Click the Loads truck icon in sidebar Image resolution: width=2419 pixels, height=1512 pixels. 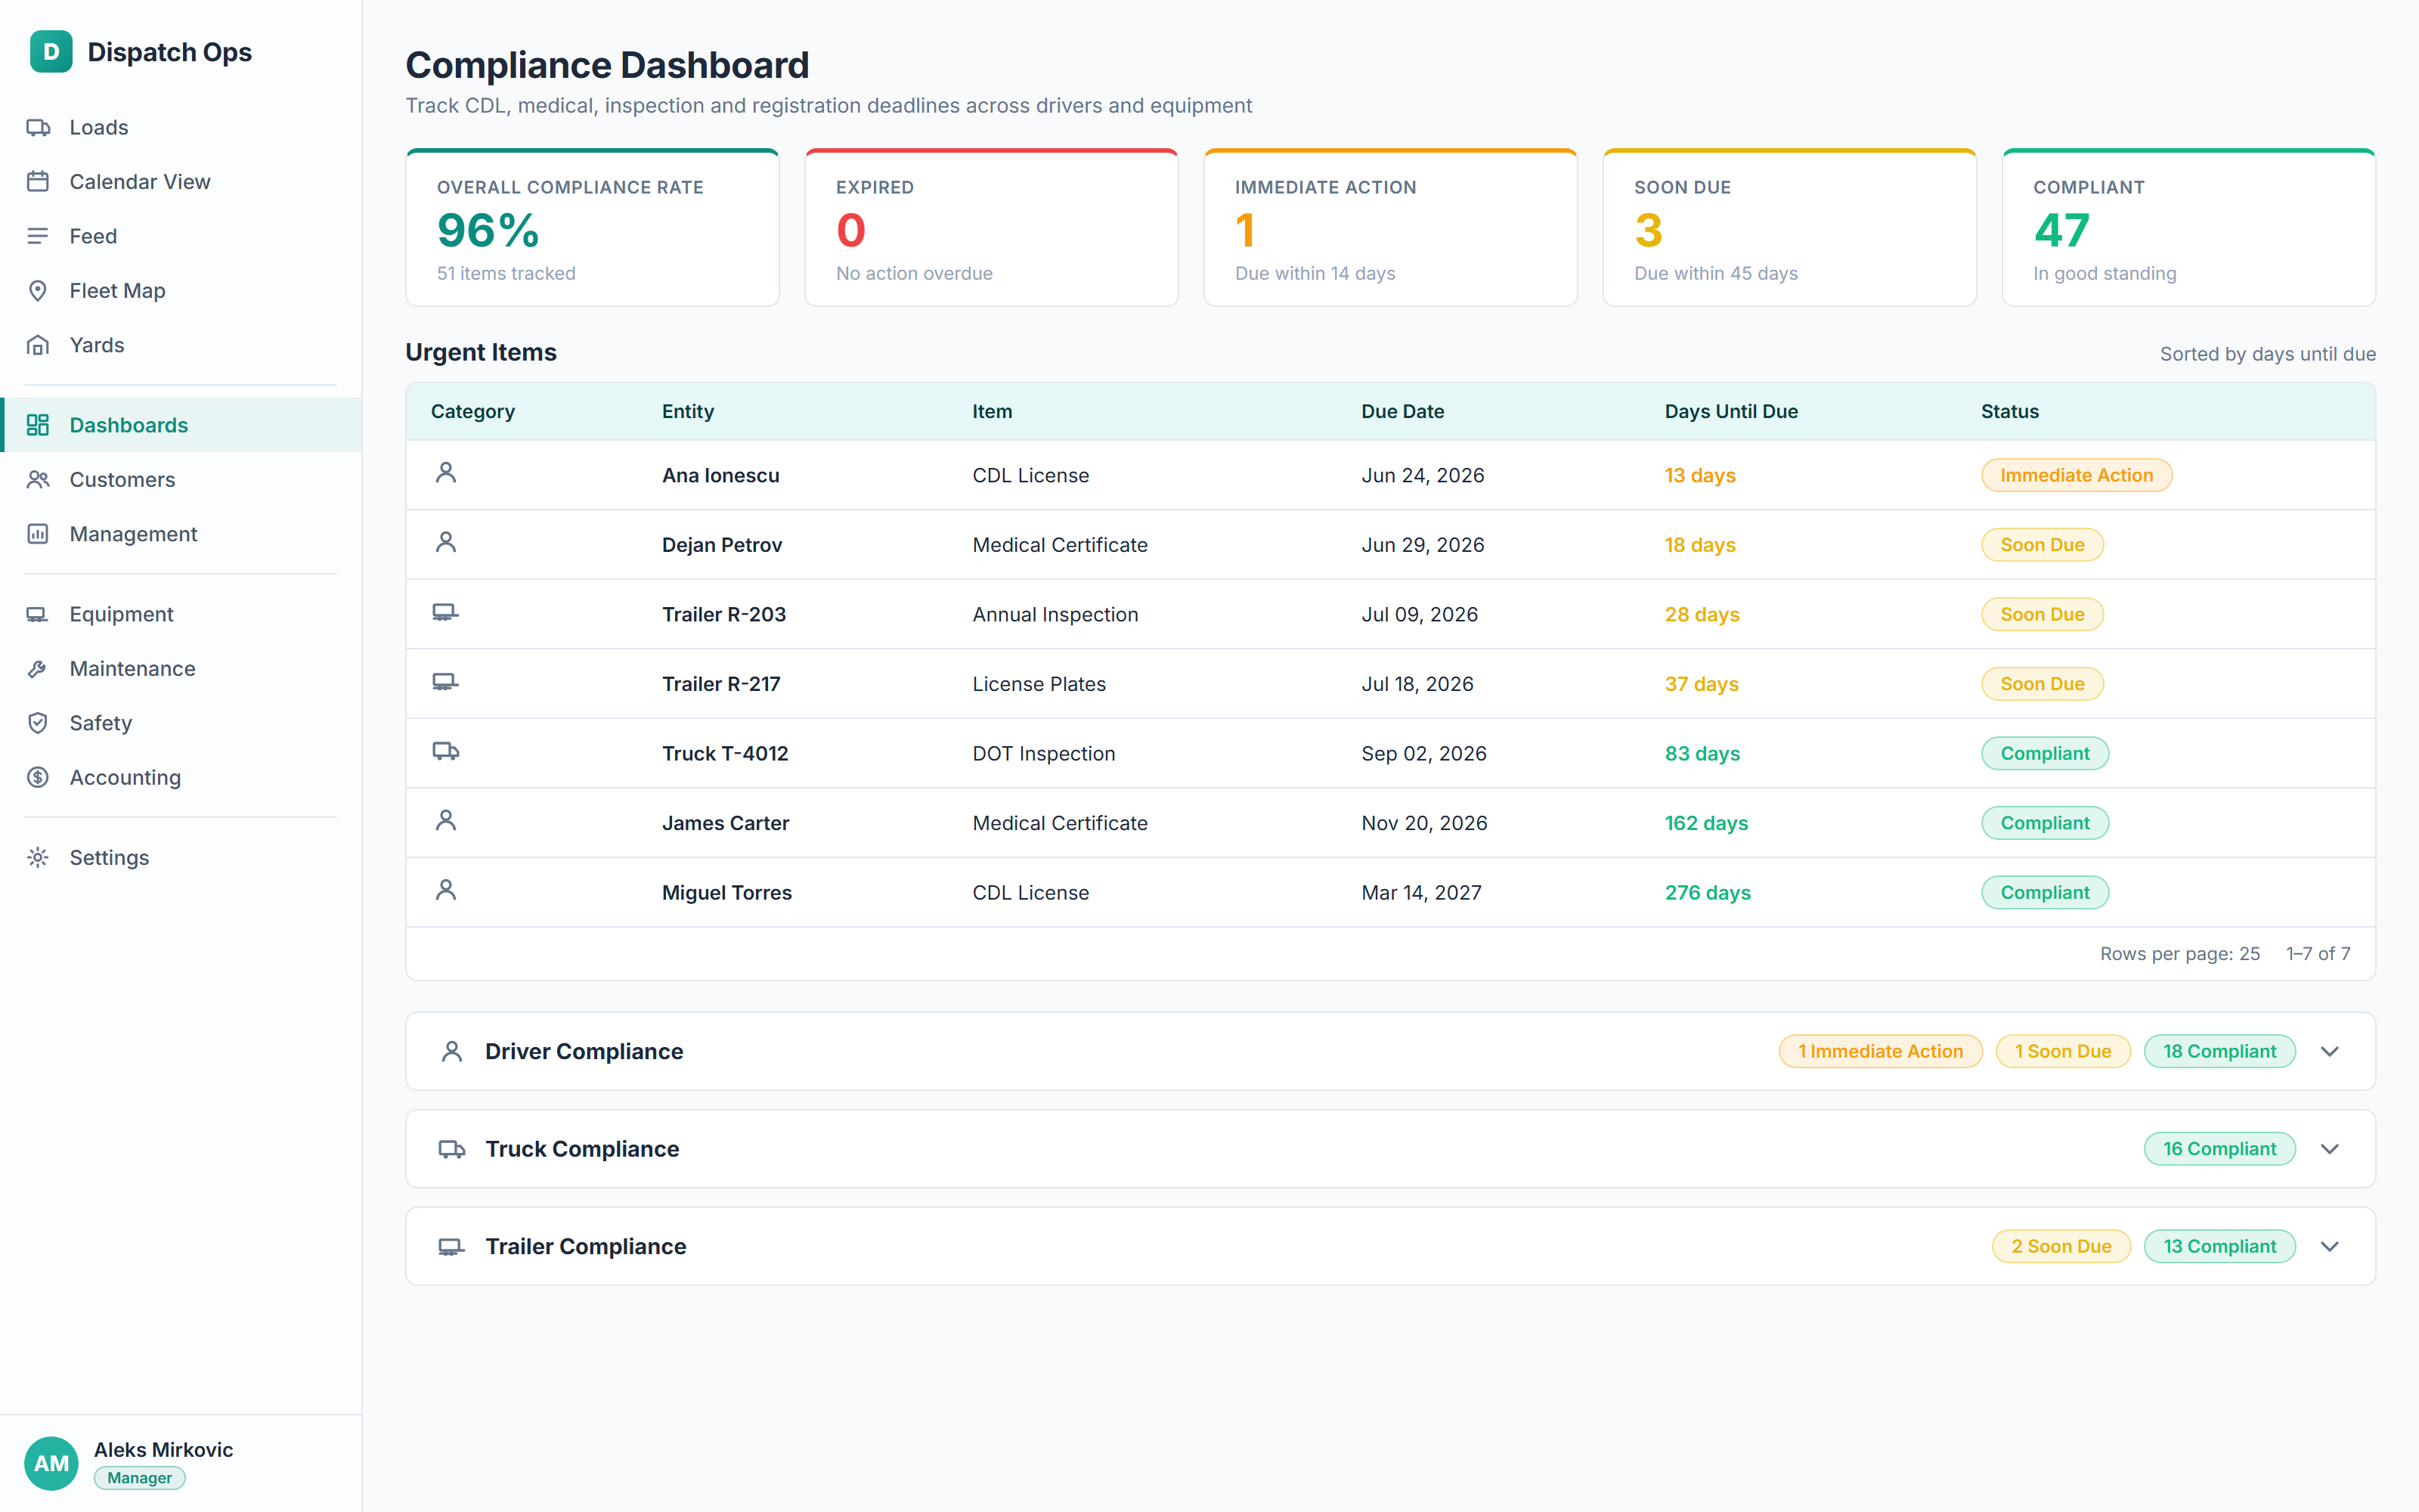pos(38,127)
